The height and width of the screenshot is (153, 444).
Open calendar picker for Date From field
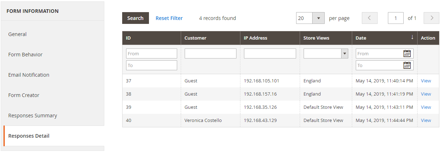click(x=407, y=53)
